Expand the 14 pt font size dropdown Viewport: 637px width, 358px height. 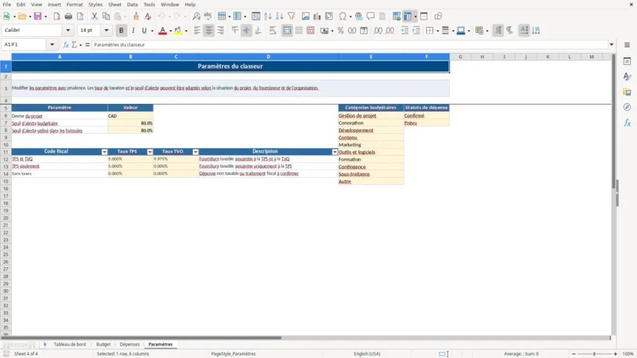pyautogui.click(x=106, y=30)
